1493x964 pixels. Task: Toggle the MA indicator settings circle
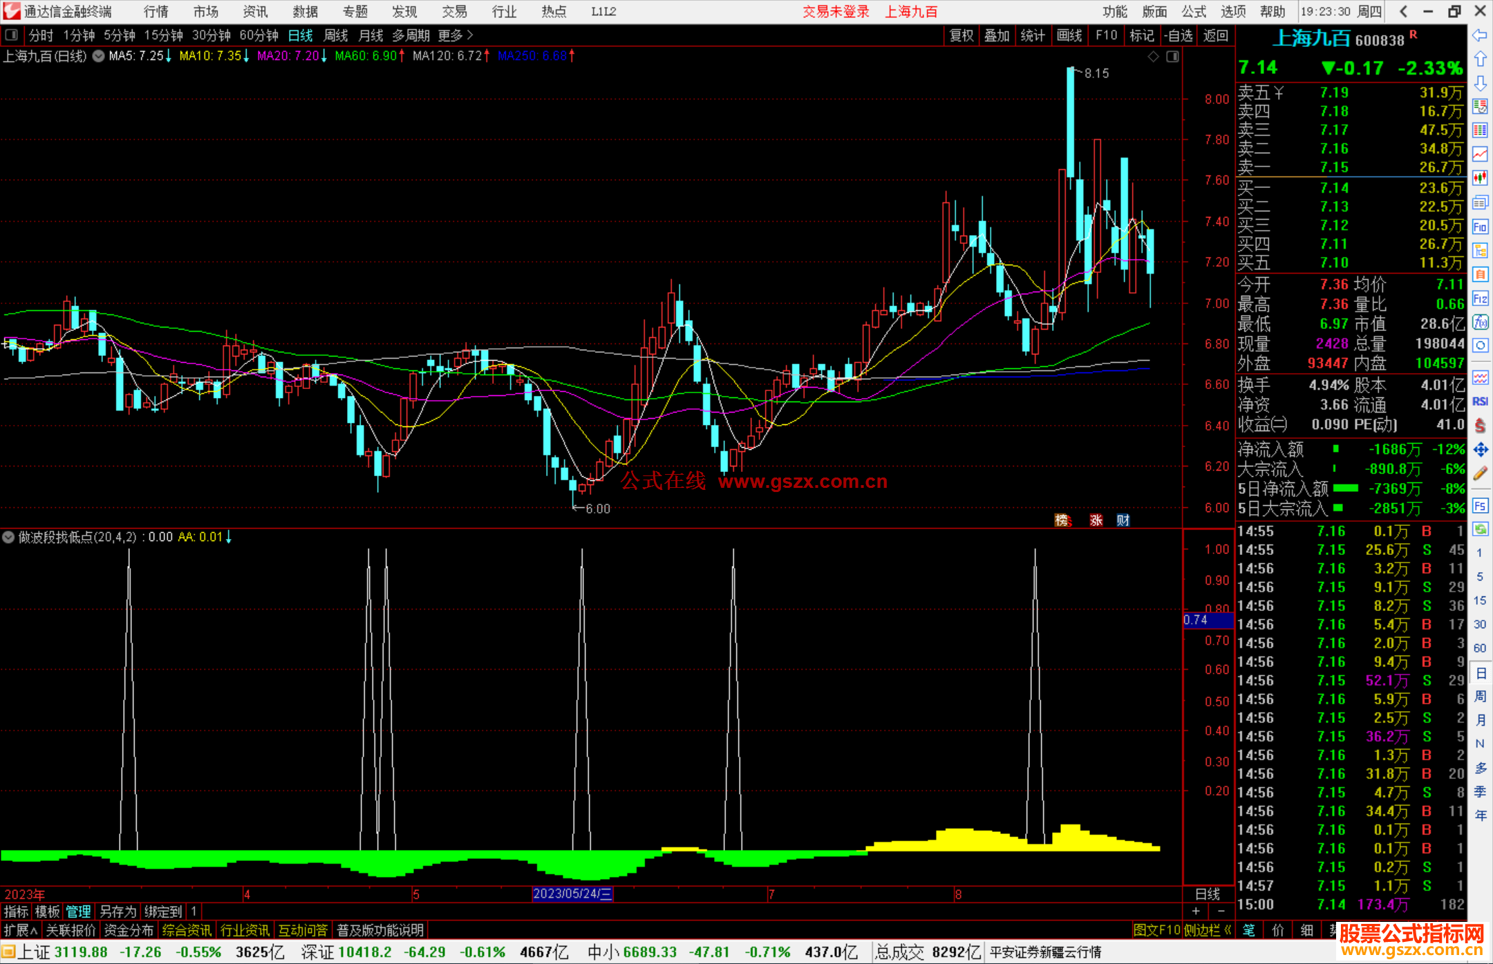[99, 56]
